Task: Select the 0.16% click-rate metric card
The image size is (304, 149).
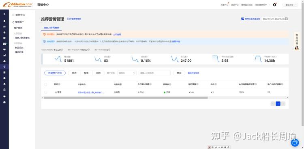Action: (x=141, y=59)
